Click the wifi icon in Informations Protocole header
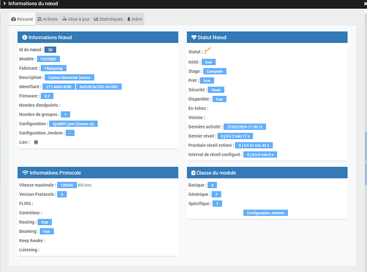 point(25,173)
